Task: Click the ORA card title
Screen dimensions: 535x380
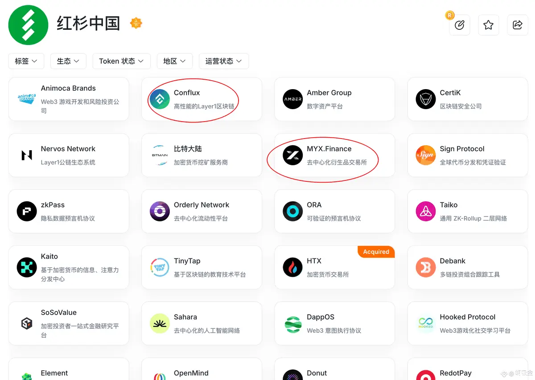Action: [314, 205]
